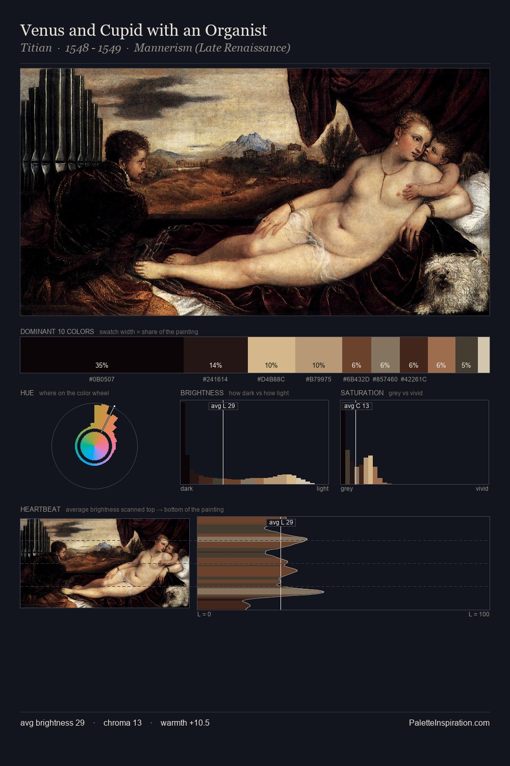510x766 pixels.
Task: Click the hex code #0B0507
Action: click(x=102, y=379)
